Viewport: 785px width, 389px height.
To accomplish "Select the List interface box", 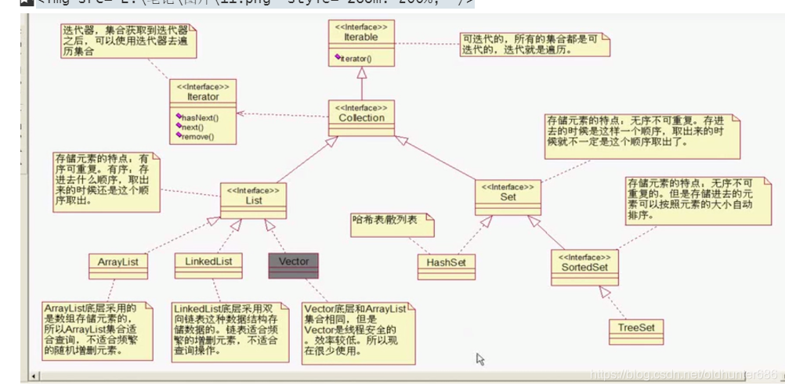I will (x=253, y=200).
